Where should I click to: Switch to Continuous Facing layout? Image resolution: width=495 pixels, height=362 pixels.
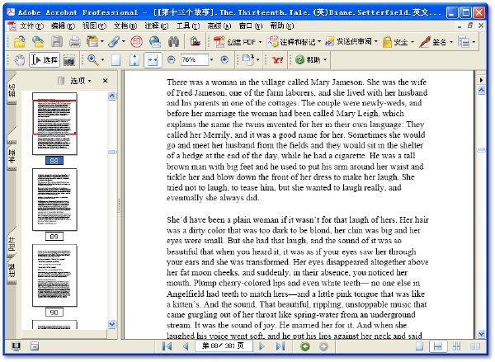pyautogui.click(x=456, y=346)
